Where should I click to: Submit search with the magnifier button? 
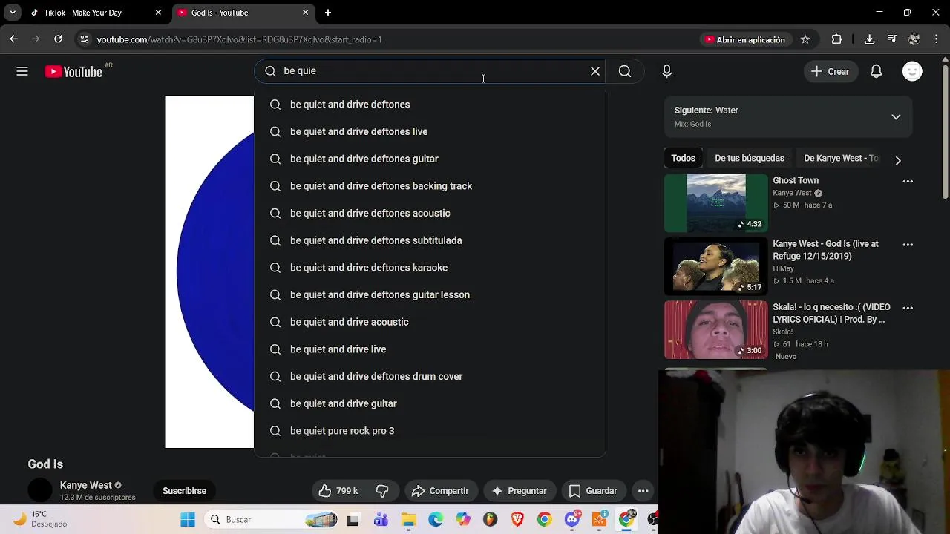coord(625,71)
